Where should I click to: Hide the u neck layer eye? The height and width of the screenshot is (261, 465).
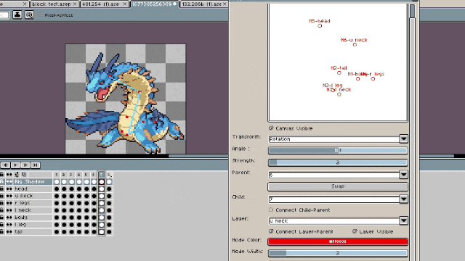click(9, 196)
